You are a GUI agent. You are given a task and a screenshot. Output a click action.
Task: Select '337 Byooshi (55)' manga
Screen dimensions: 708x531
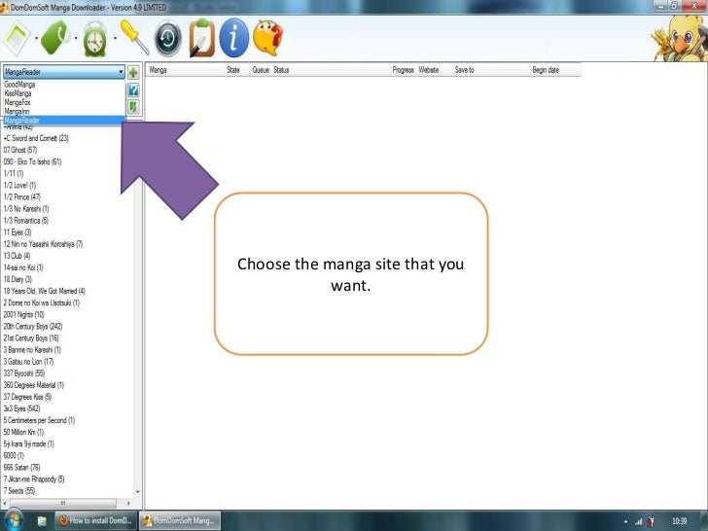[24, 373]
